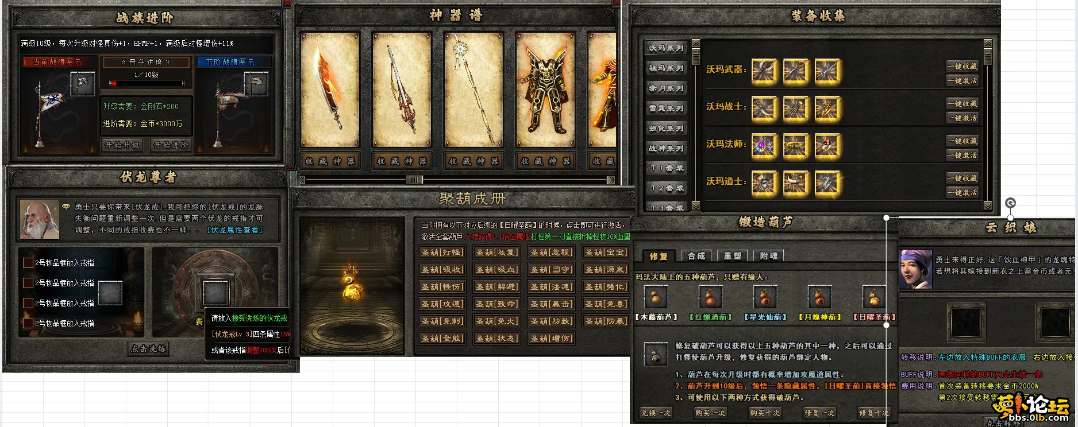The width and height of the screenshot is (1078, 427).
Task: Tick the fourth 2号物品框放入戒指 checkbox
Action: [x=28, y=323]
